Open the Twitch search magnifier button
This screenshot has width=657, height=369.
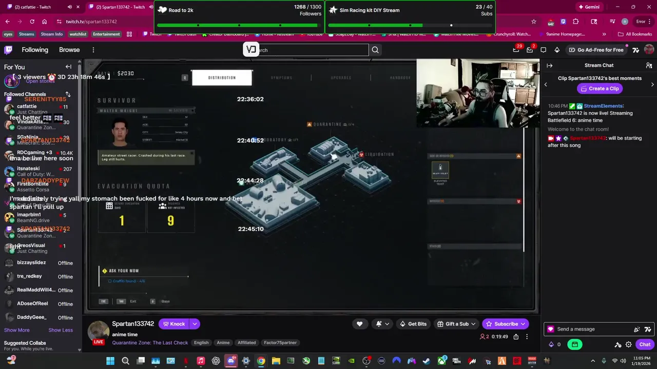[x=375, y=50]
